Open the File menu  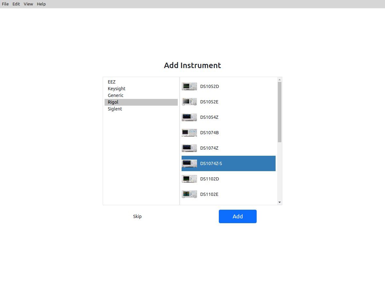coord(5,4)
